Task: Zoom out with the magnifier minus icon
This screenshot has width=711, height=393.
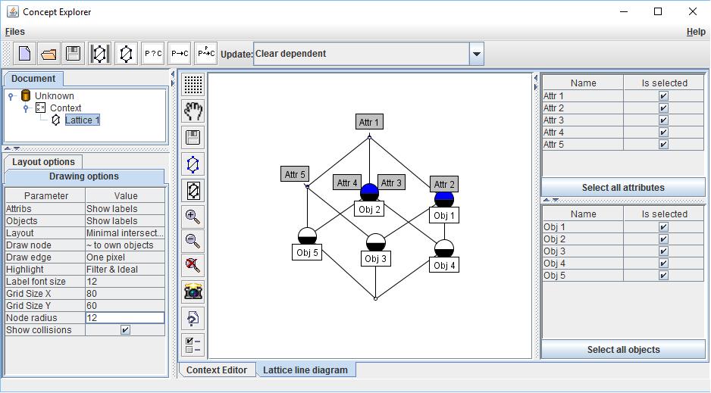Action: pos(193,240)
